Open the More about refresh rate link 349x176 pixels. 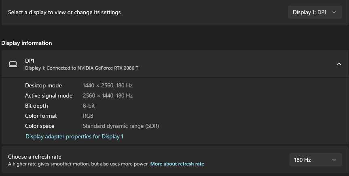coord(177,164)
